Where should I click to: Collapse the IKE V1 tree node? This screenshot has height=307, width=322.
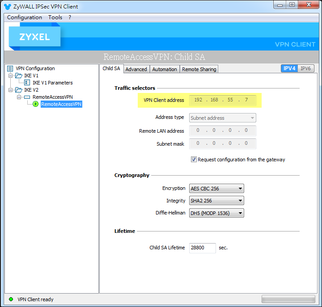point(10,76)
